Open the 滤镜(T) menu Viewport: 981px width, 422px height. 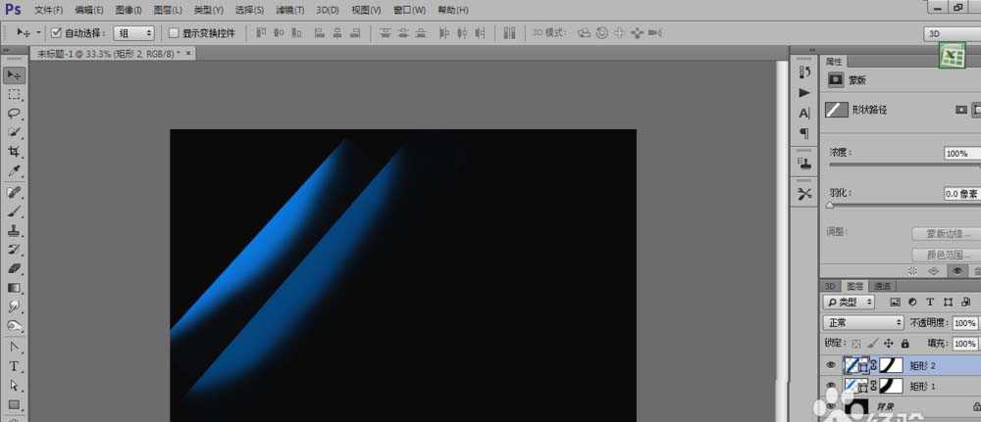coord(288,10)
